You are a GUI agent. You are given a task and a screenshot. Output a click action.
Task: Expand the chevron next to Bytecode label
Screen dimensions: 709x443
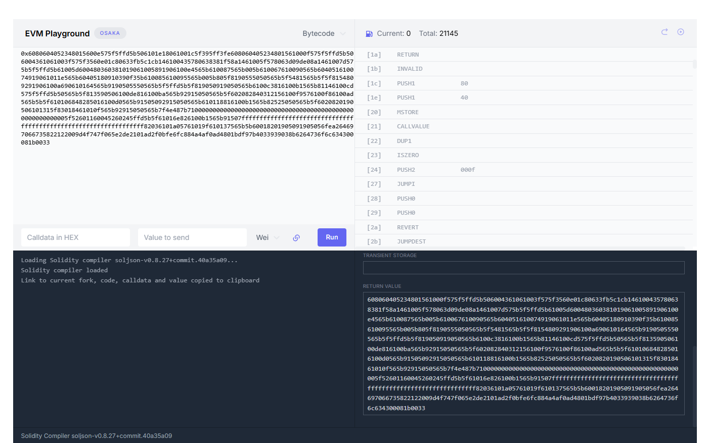click(343, 33)
